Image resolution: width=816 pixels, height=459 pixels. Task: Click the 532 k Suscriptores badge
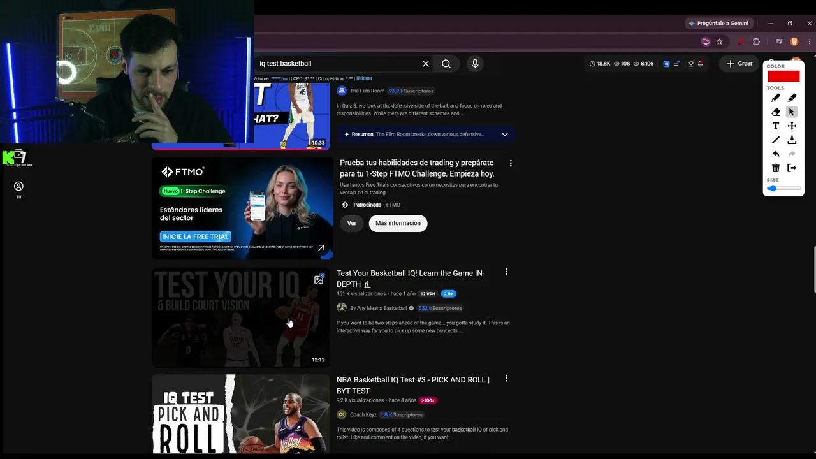pos(440,309)
